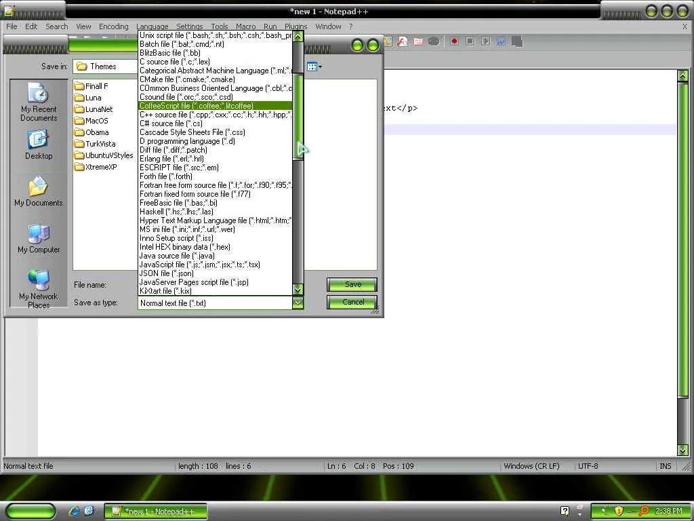Open the View menu

(x=83, y=26)
